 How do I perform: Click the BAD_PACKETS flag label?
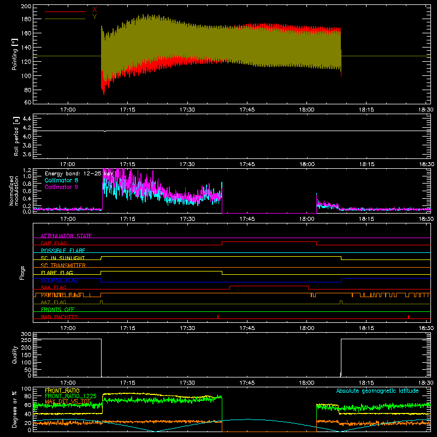coord(60,317)
